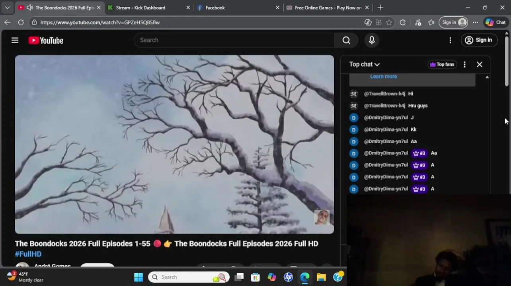Open Copilot app from the taskbar
Viewport: 511px width, 286px height.
[272, 277]
